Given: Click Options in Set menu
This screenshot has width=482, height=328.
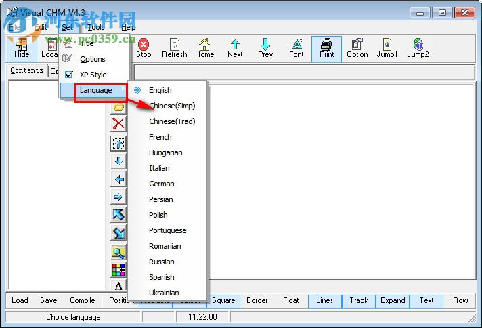Looking at the screenshot, I should (94, 59).
